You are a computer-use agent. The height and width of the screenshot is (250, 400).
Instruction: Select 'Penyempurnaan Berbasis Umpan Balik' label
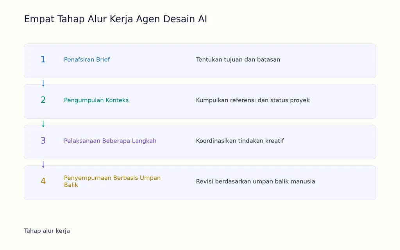click(112, 181)
